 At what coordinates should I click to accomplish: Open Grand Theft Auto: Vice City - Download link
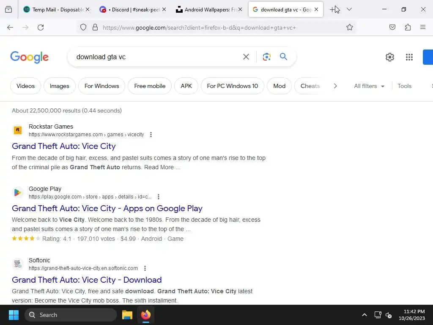click(x=87, y=280)
